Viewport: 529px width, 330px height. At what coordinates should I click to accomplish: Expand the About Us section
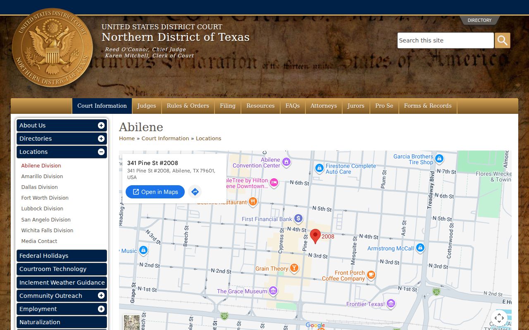coord(101,125)
